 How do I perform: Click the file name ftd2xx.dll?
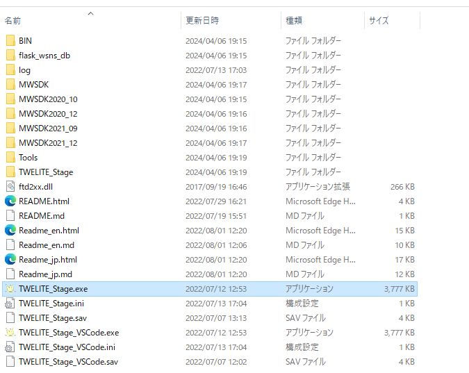point(35,187)
